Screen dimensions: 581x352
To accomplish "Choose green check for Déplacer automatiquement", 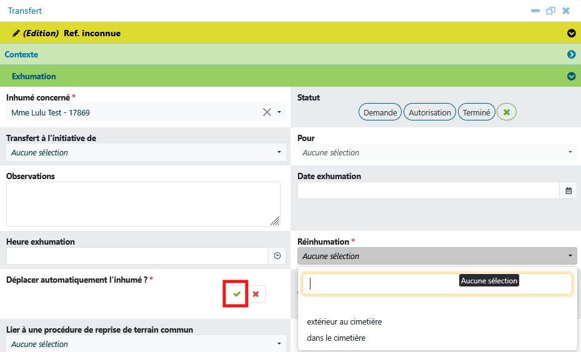I will (x=237, y=294).
